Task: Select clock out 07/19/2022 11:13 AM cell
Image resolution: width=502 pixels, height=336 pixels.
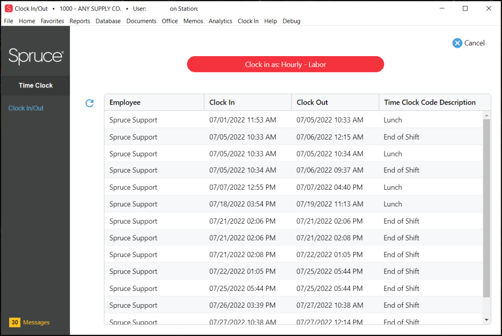Action: (330, 204)
